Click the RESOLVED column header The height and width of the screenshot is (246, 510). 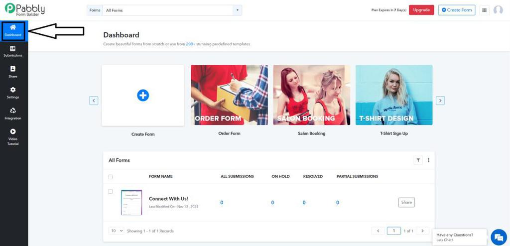313,176
